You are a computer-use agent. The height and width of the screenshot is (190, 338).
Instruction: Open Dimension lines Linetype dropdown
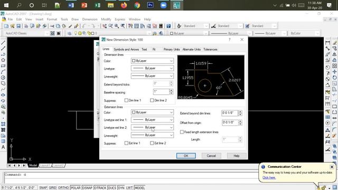[152, 68]
